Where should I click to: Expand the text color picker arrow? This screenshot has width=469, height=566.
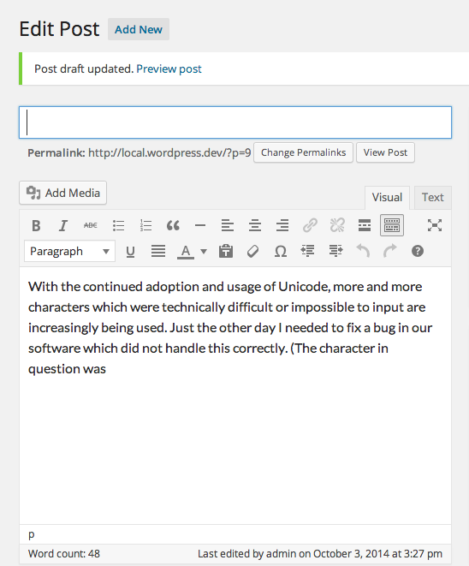[204, 251]
